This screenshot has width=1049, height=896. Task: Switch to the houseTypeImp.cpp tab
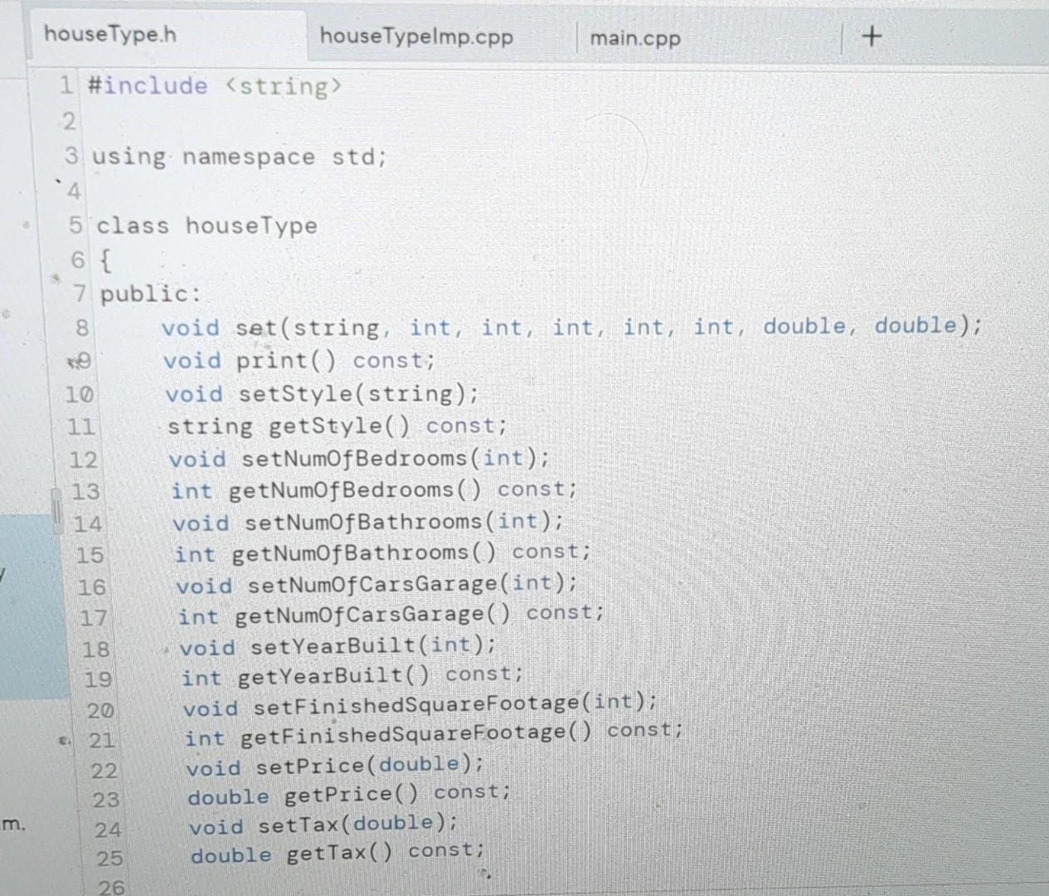(416, 37)
